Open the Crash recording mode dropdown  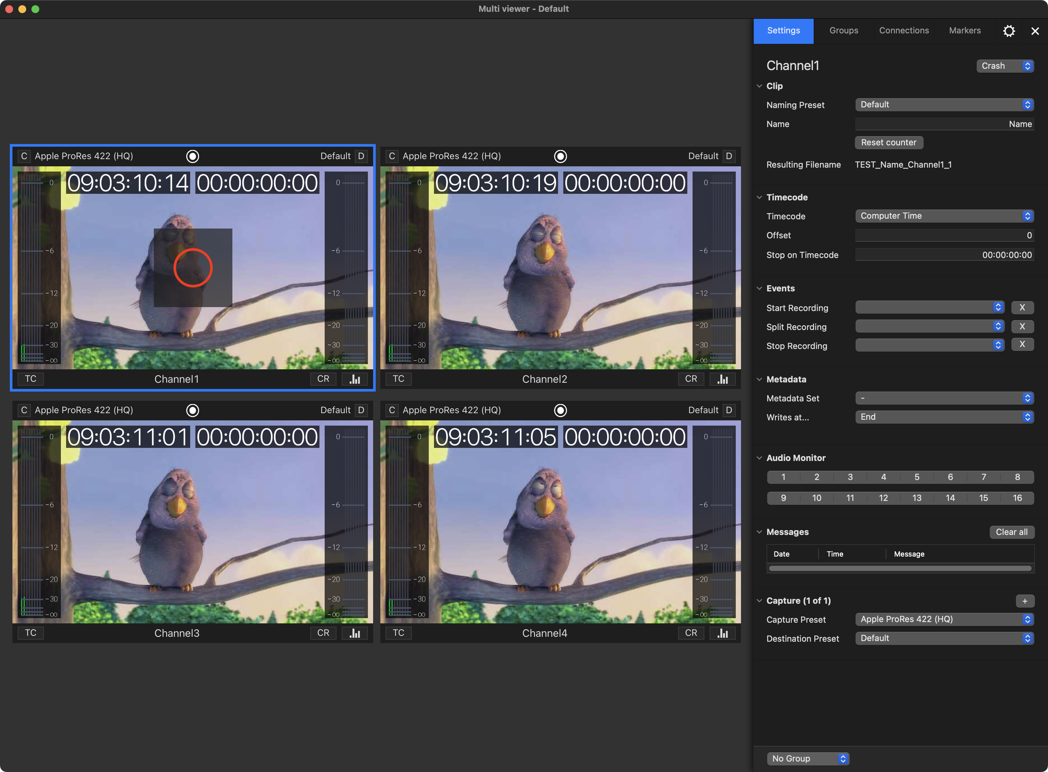click(x=1005, y=66)
